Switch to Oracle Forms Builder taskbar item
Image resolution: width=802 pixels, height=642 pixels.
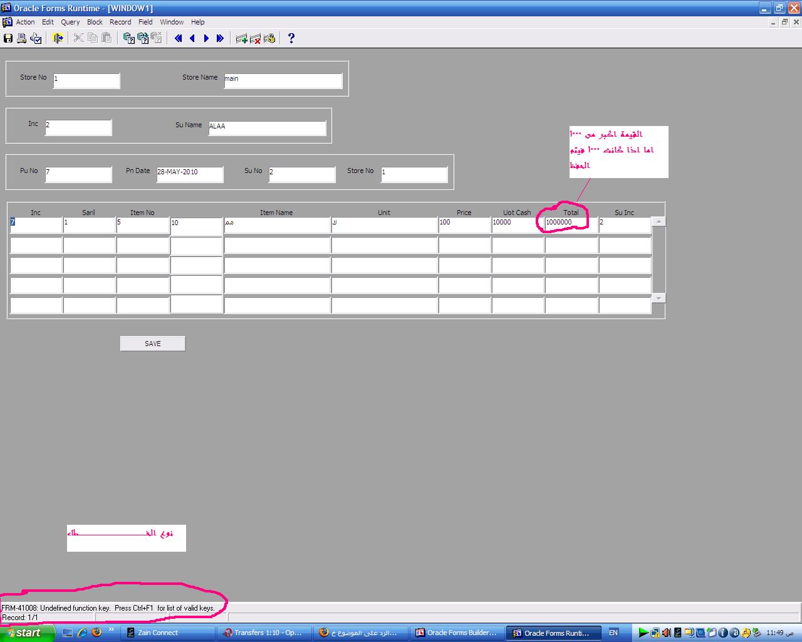[456, 633]
